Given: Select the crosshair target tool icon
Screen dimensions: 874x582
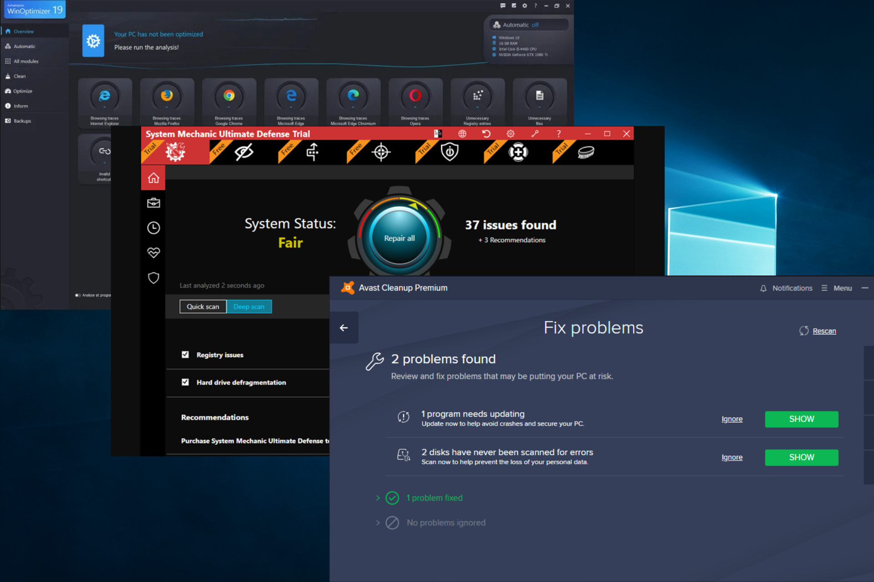Looking at the screenshot, I should coord(381,152).
